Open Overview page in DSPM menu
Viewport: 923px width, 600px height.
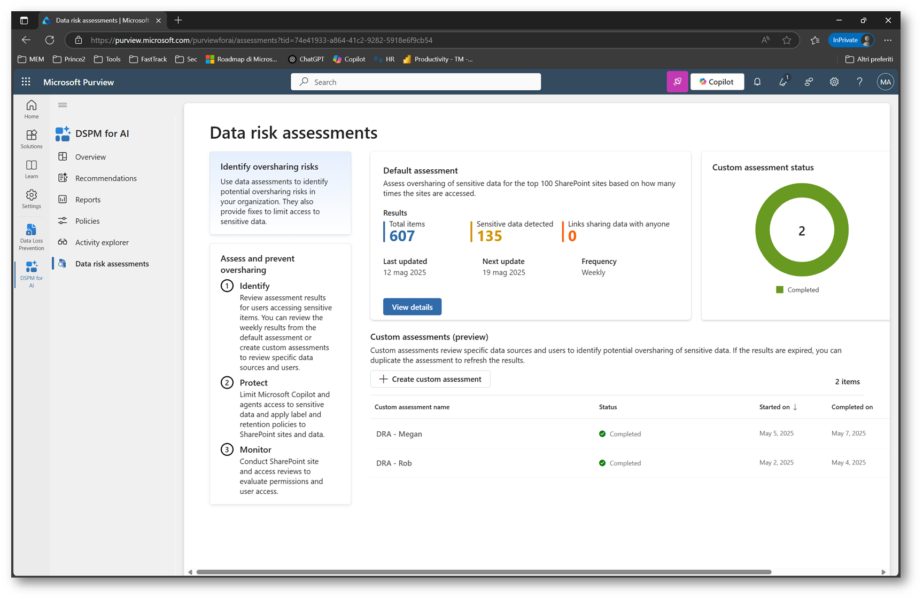[x=90, y=157]
